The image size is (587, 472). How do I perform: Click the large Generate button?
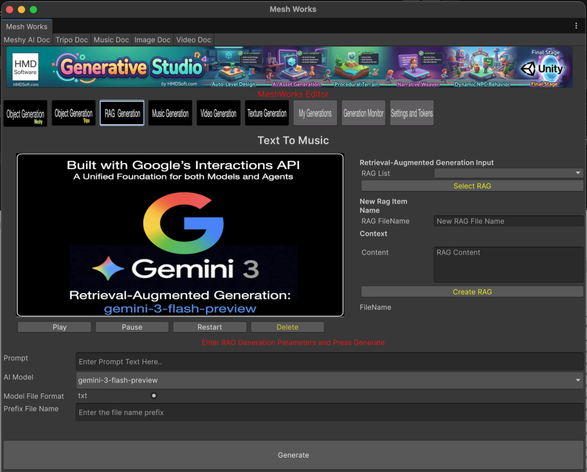pyautogui.click(x=293, y=455)
